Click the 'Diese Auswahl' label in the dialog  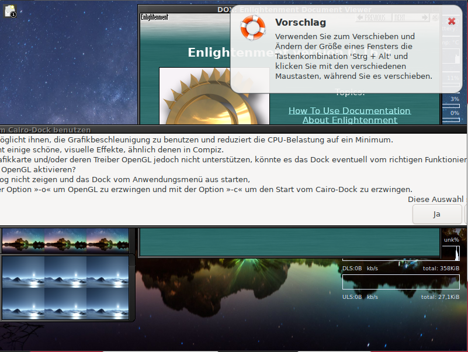point(435,199)
